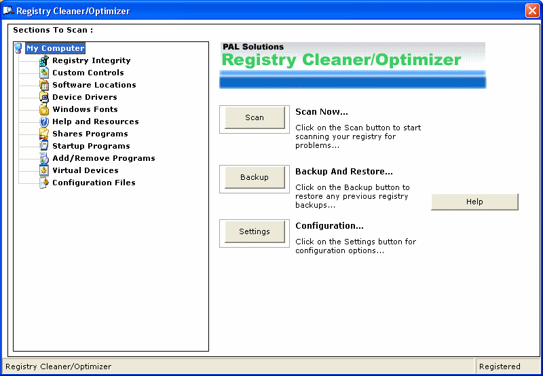
Task: Click the Help and Resources question mark icon
Action: 44,121
